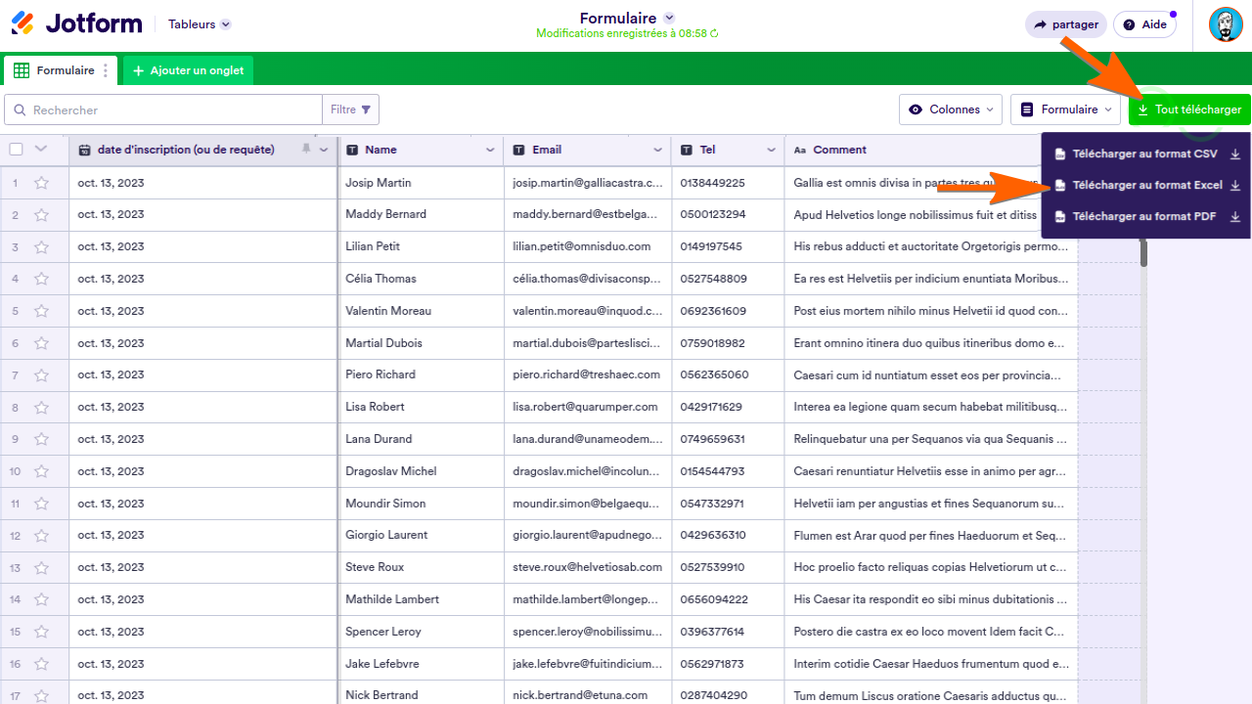Click the pin icon in the date column header
The height and width of the screenshot is (704, 1252).
tap(306, 150)
